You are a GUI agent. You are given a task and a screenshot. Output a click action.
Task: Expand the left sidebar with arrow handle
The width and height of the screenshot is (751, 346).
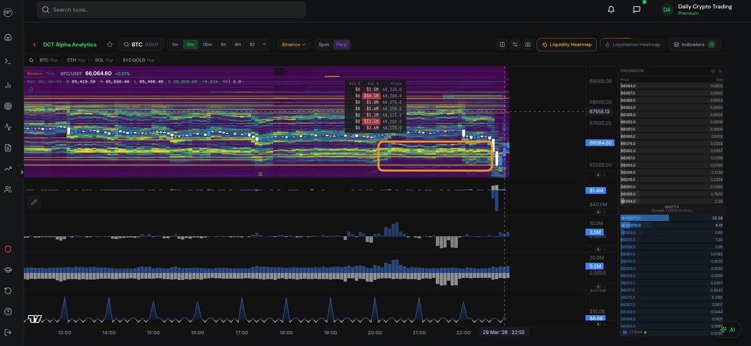click(22, 171)
